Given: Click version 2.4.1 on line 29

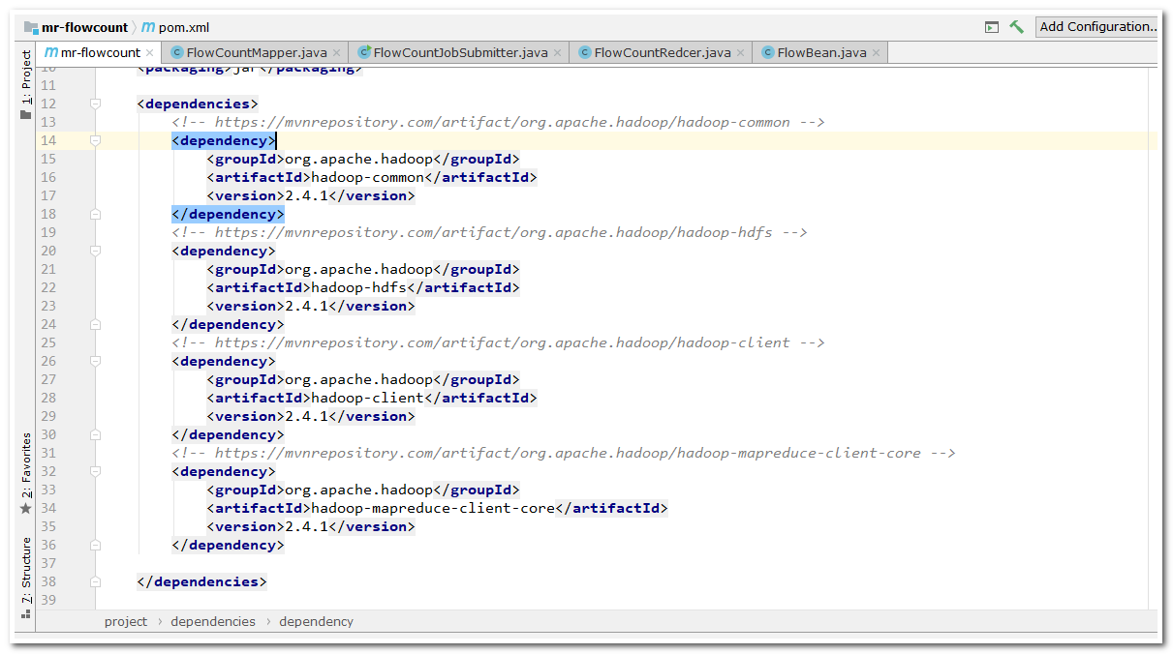Looking at the screenshot, I should point(306,416).
